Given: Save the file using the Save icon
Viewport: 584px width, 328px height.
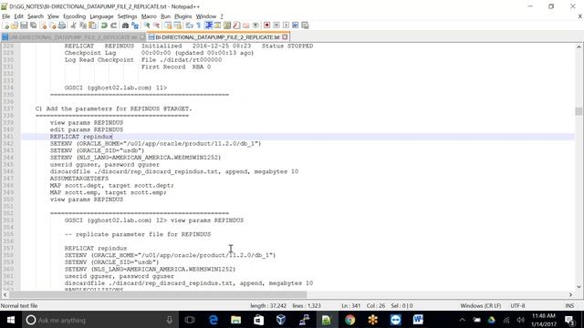Looking at the screenshot, I should (x=24, y=26).
